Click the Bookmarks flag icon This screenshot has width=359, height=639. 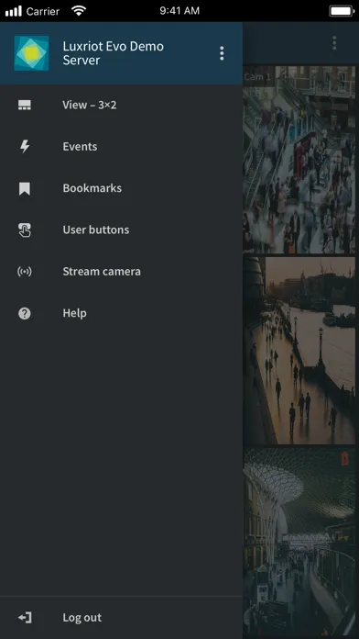25,189
